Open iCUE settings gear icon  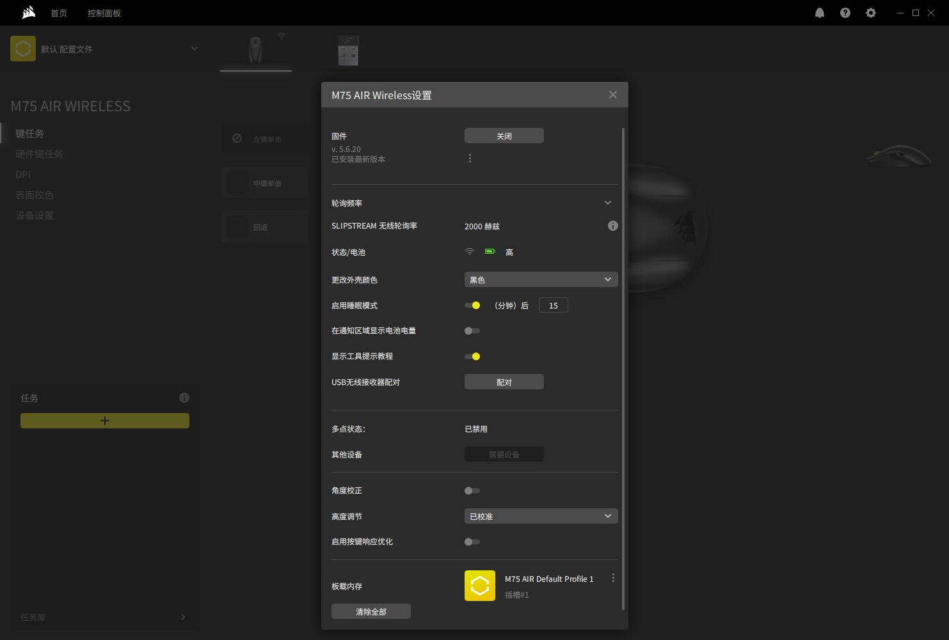coord(871,13)
